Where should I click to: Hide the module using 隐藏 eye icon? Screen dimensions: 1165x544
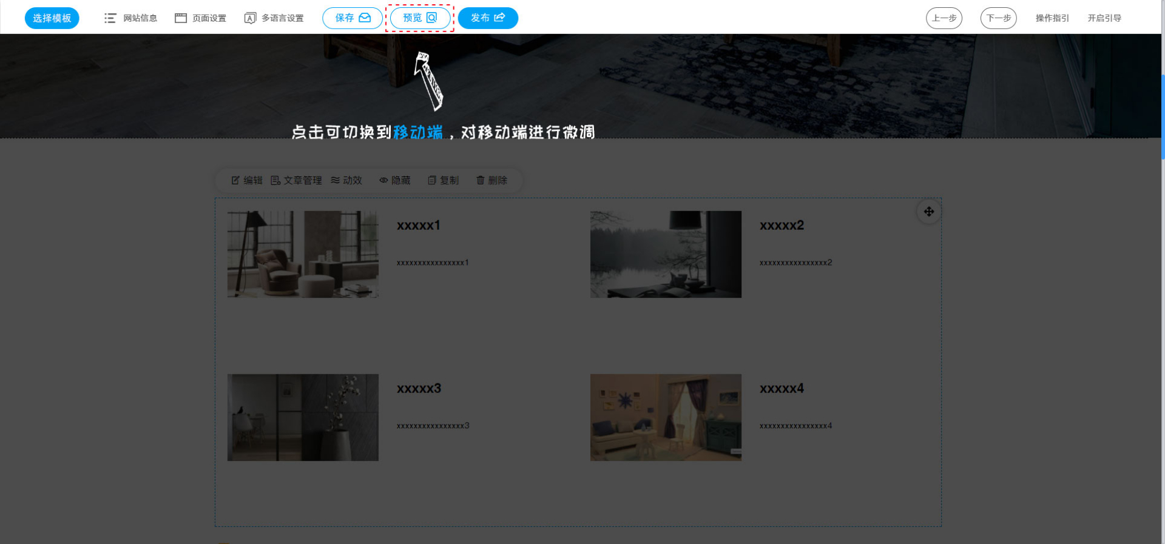(383, 180)
